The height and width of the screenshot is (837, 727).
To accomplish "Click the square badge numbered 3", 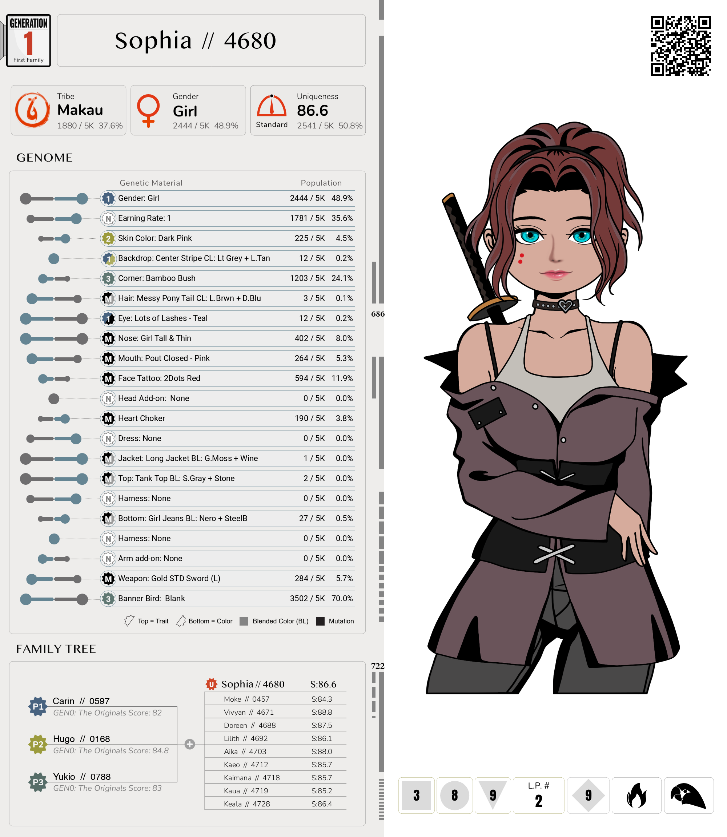I will coord(416,795).
